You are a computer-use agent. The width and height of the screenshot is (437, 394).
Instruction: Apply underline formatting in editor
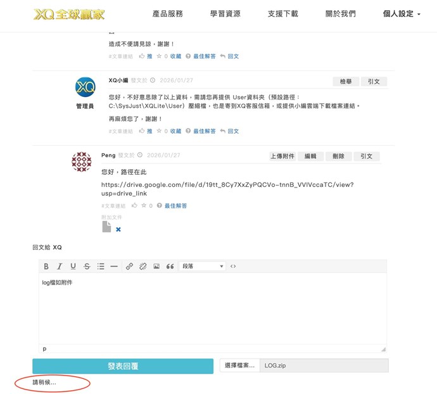click(73, 266)
